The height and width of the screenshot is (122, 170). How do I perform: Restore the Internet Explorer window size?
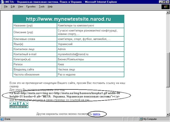coord(164,2)
